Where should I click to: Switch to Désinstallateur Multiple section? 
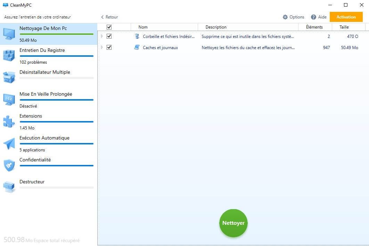49,78
